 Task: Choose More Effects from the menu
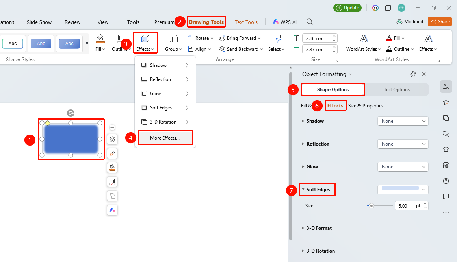(165, 138)
